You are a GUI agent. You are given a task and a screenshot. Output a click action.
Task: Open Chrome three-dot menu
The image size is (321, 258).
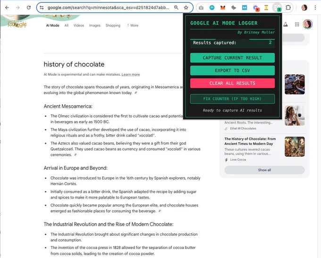coord(315,8)
